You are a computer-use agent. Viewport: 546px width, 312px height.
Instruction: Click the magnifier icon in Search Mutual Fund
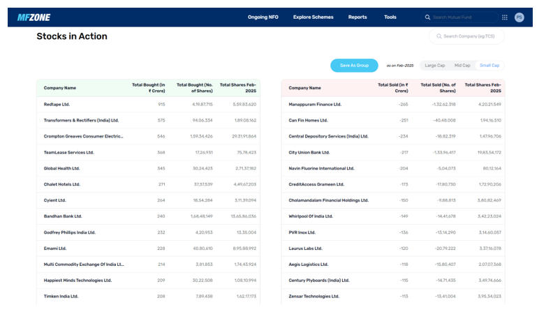[x=427, y=17]
